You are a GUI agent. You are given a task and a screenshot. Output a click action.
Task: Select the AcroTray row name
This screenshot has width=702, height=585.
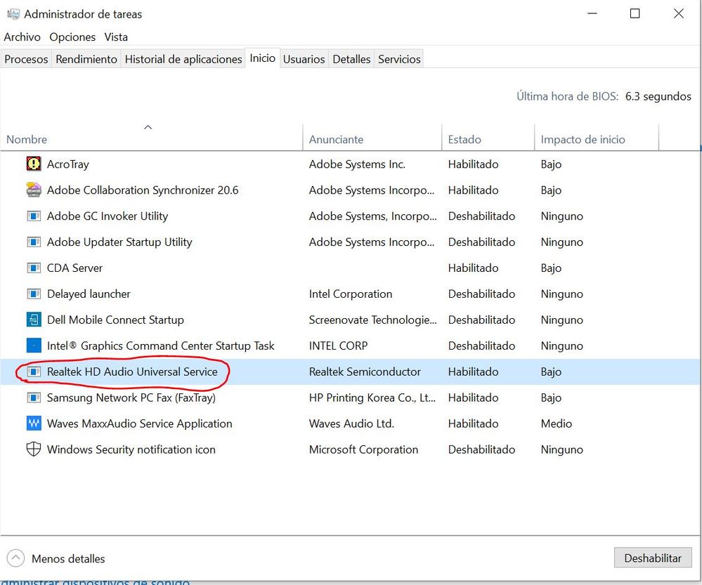tap(68, 164)
